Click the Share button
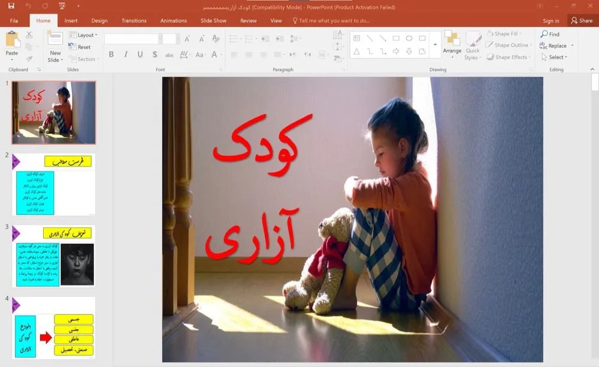599x367 pixels. [582, 20]
